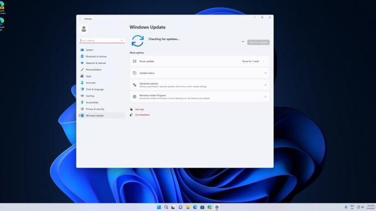Select the Personalization category
376x211 pixels.
click(102, 70)
